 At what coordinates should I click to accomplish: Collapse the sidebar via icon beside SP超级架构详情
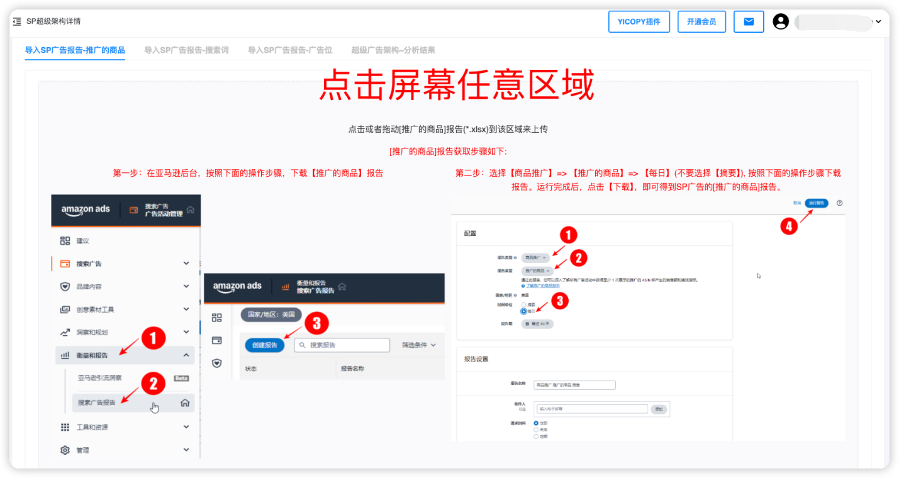tap(17, 21)
